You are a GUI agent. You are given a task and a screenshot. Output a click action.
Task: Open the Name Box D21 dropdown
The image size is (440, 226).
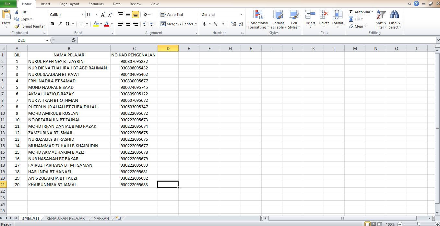(x=47, y=40)
